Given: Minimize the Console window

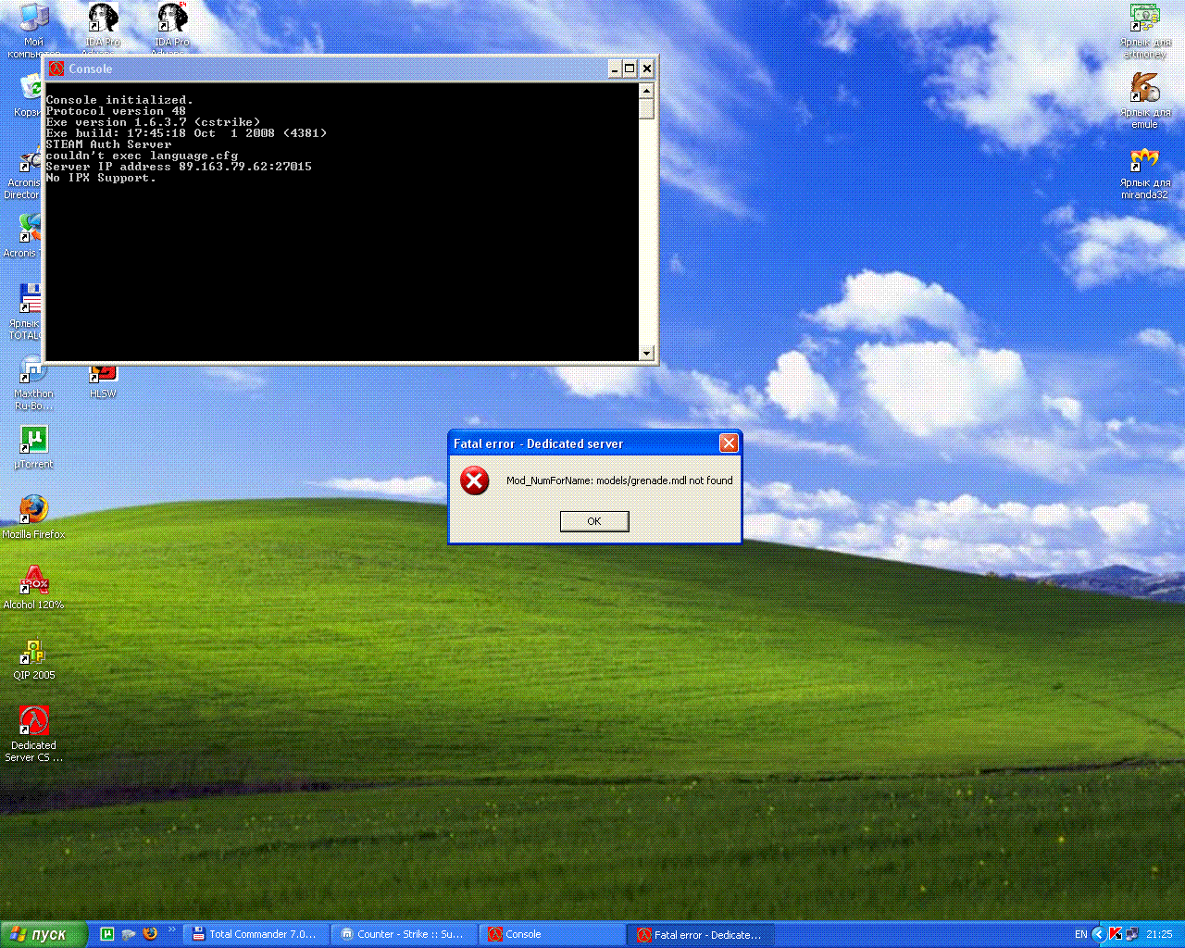Looking at the screenshot, I should 615,69.
